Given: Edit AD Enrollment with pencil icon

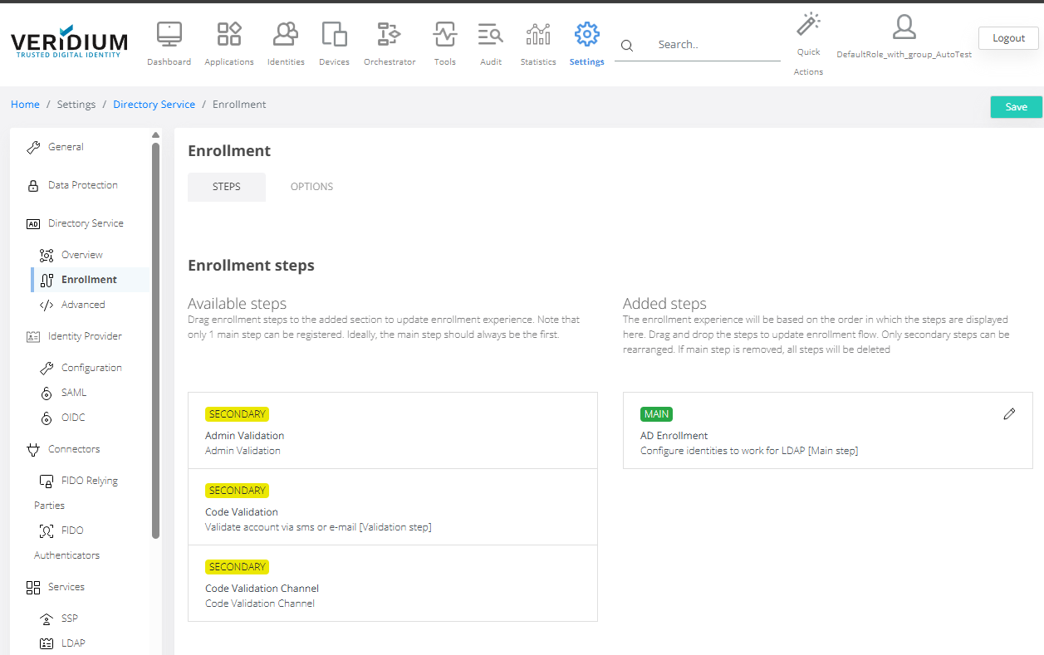Looking at the screenshot, I should point(1009,413).
